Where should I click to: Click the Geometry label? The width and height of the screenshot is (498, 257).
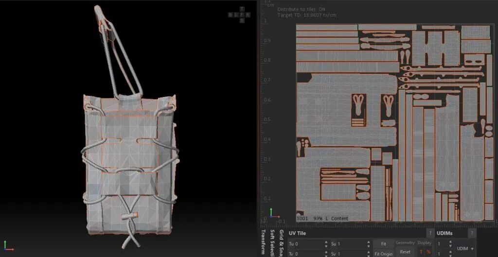pos(405,242)
